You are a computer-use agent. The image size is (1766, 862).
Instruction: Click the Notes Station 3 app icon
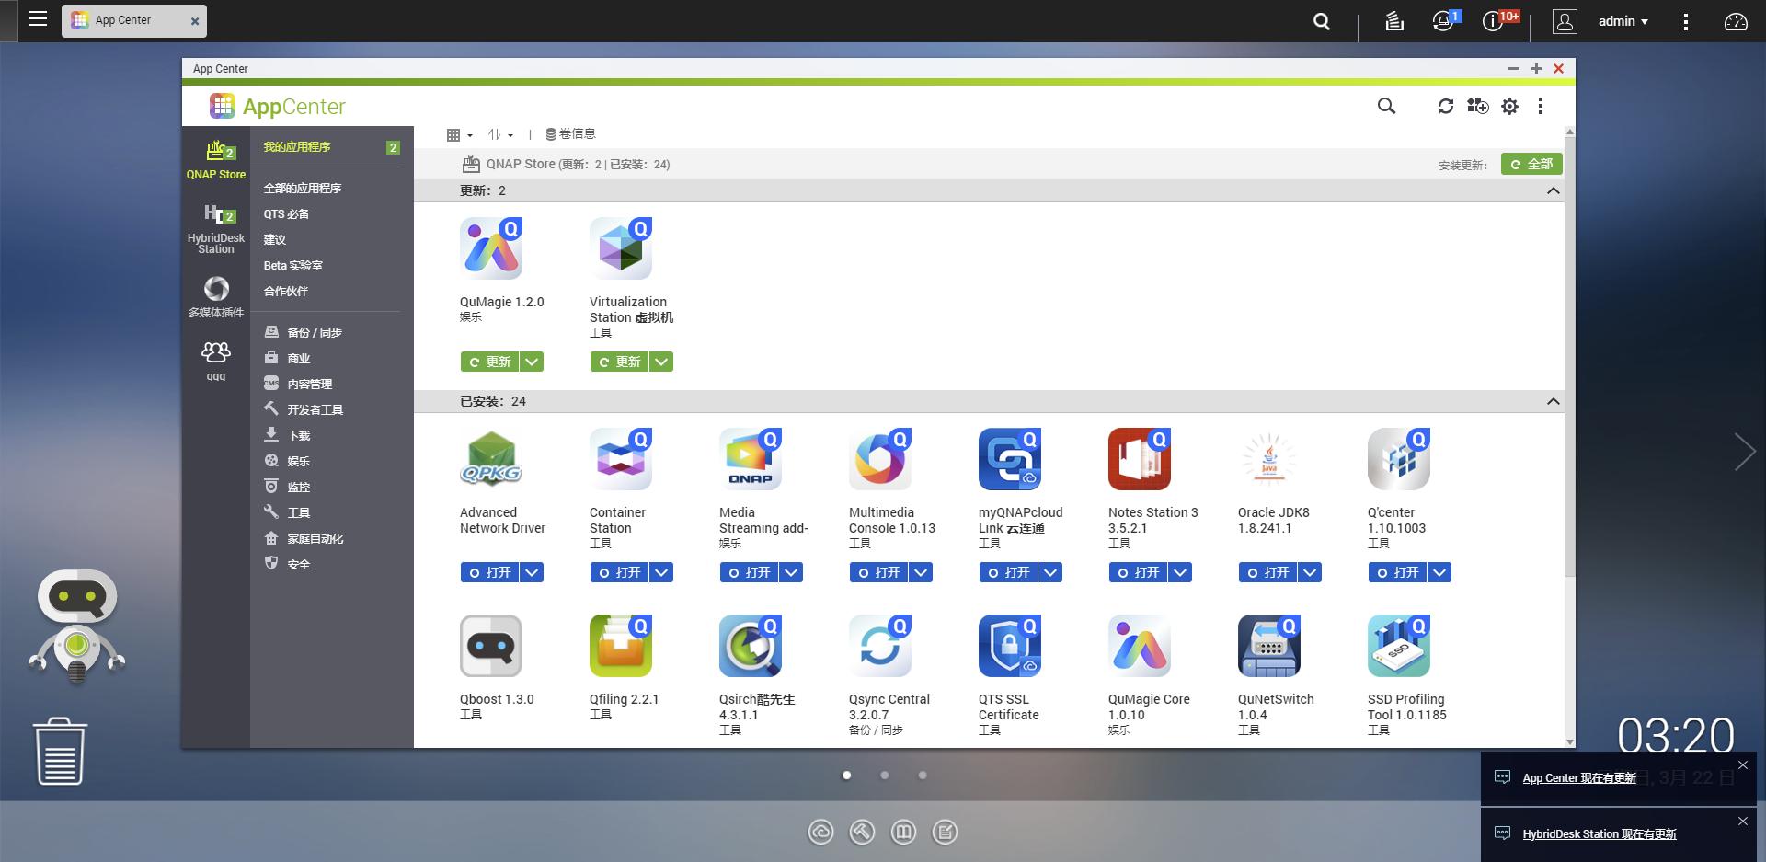coord(1140,459)
